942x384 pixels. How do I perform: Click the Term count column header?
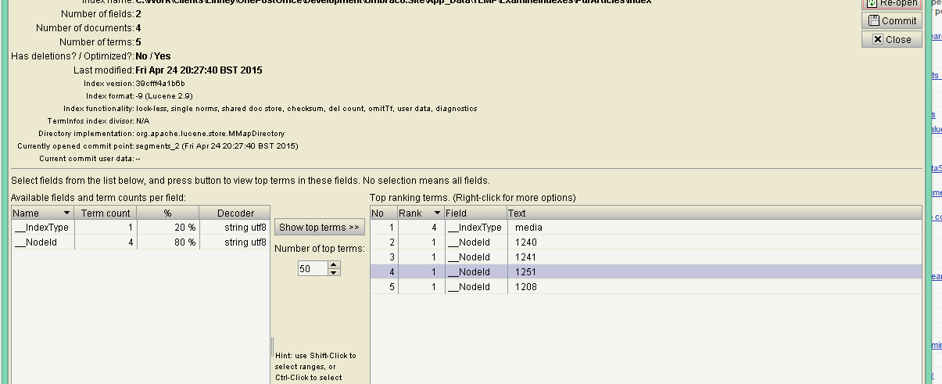click(106, 213)
